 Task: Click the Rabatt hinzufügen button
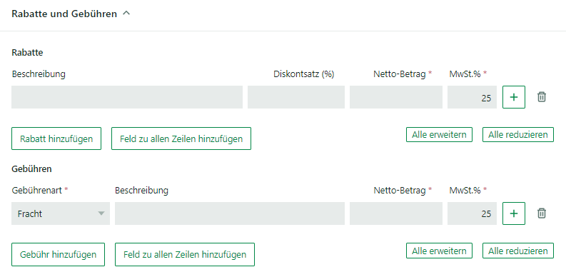tap(56, 138)
